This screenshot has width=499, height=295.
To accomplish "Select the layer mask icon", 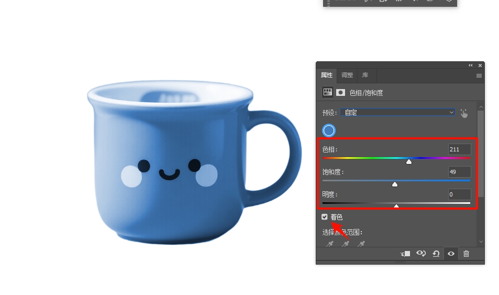I will 340,92.
